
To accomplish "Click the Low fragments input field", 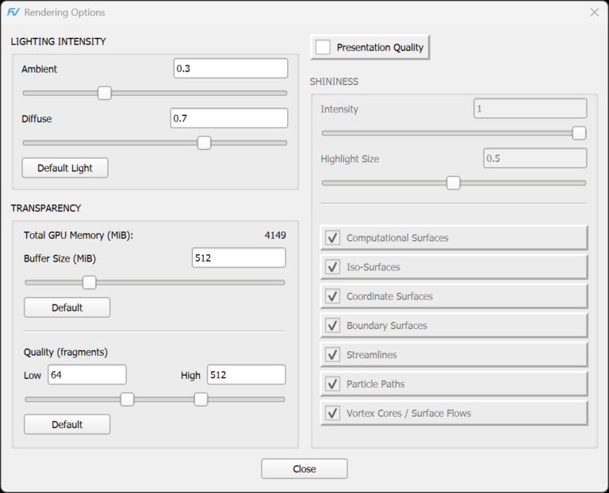I will [87, 375].
